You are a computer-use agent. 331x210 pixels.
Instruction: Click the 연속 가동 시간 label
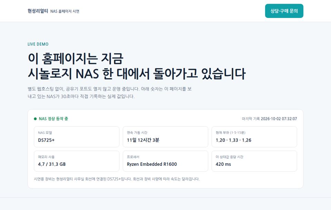click(x=137, y=133)
